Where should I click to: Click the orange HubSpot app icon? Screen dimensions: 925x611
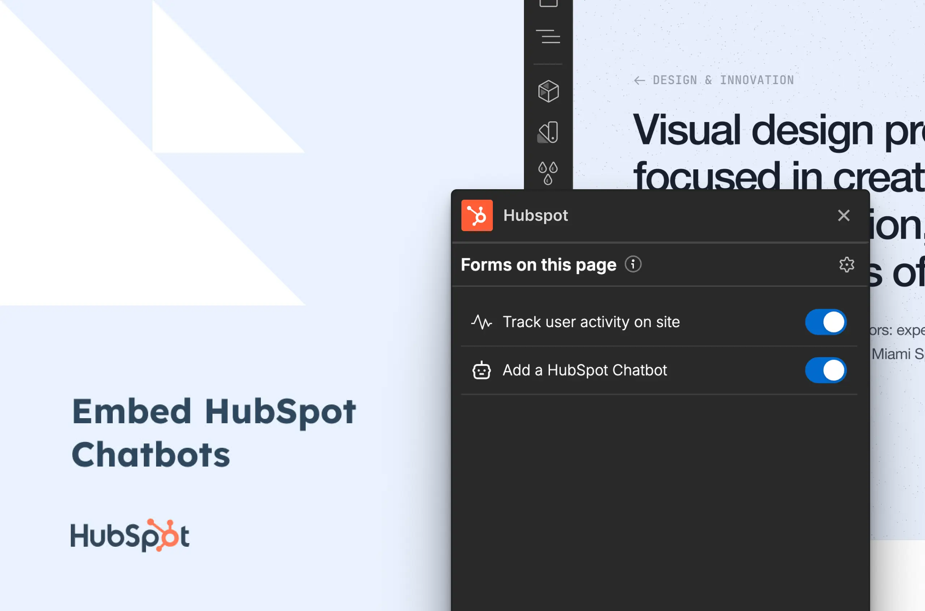[477, 216]
